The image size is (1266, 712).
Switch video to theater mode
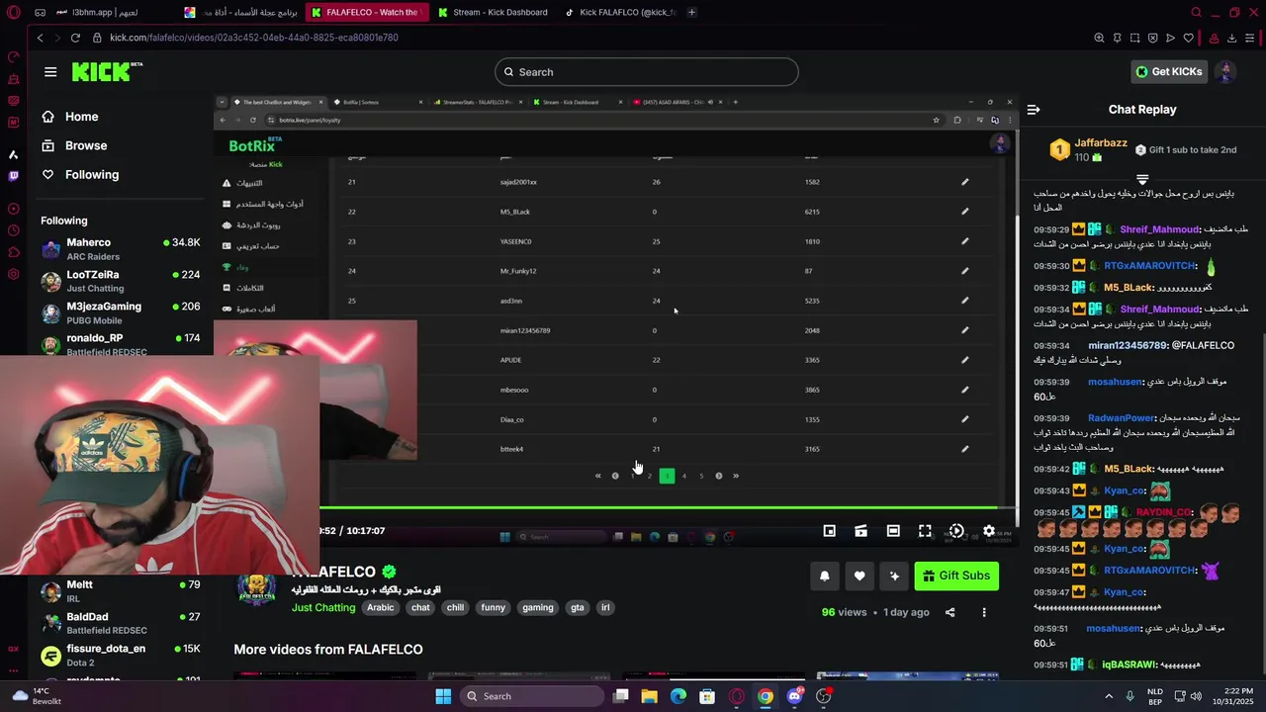click(x=893, y=531)
